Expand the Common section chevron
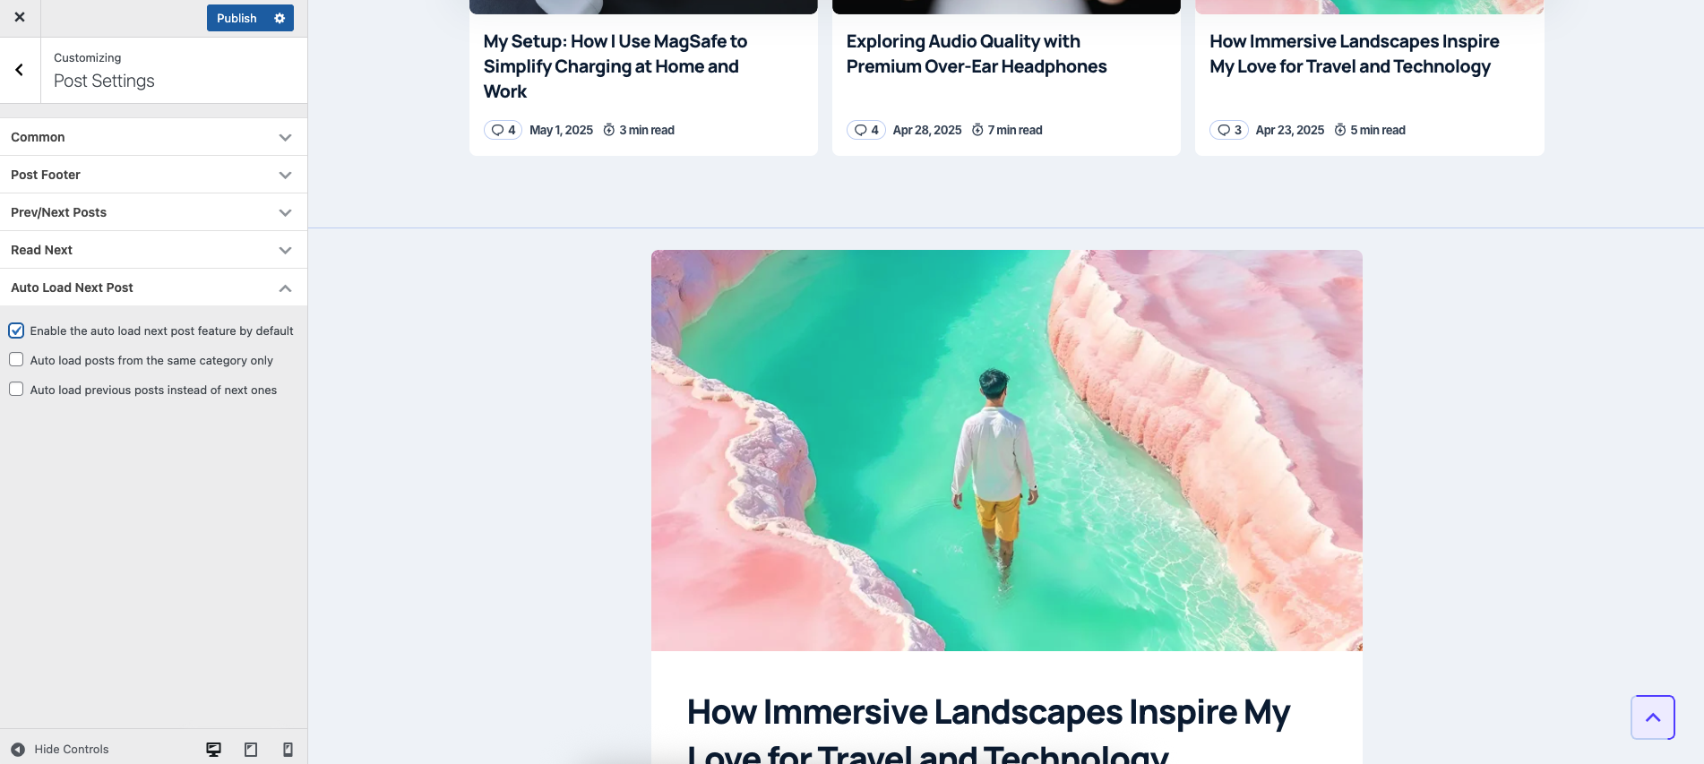The width and height of the screenshot is (1704, 764). coord(285,137)
